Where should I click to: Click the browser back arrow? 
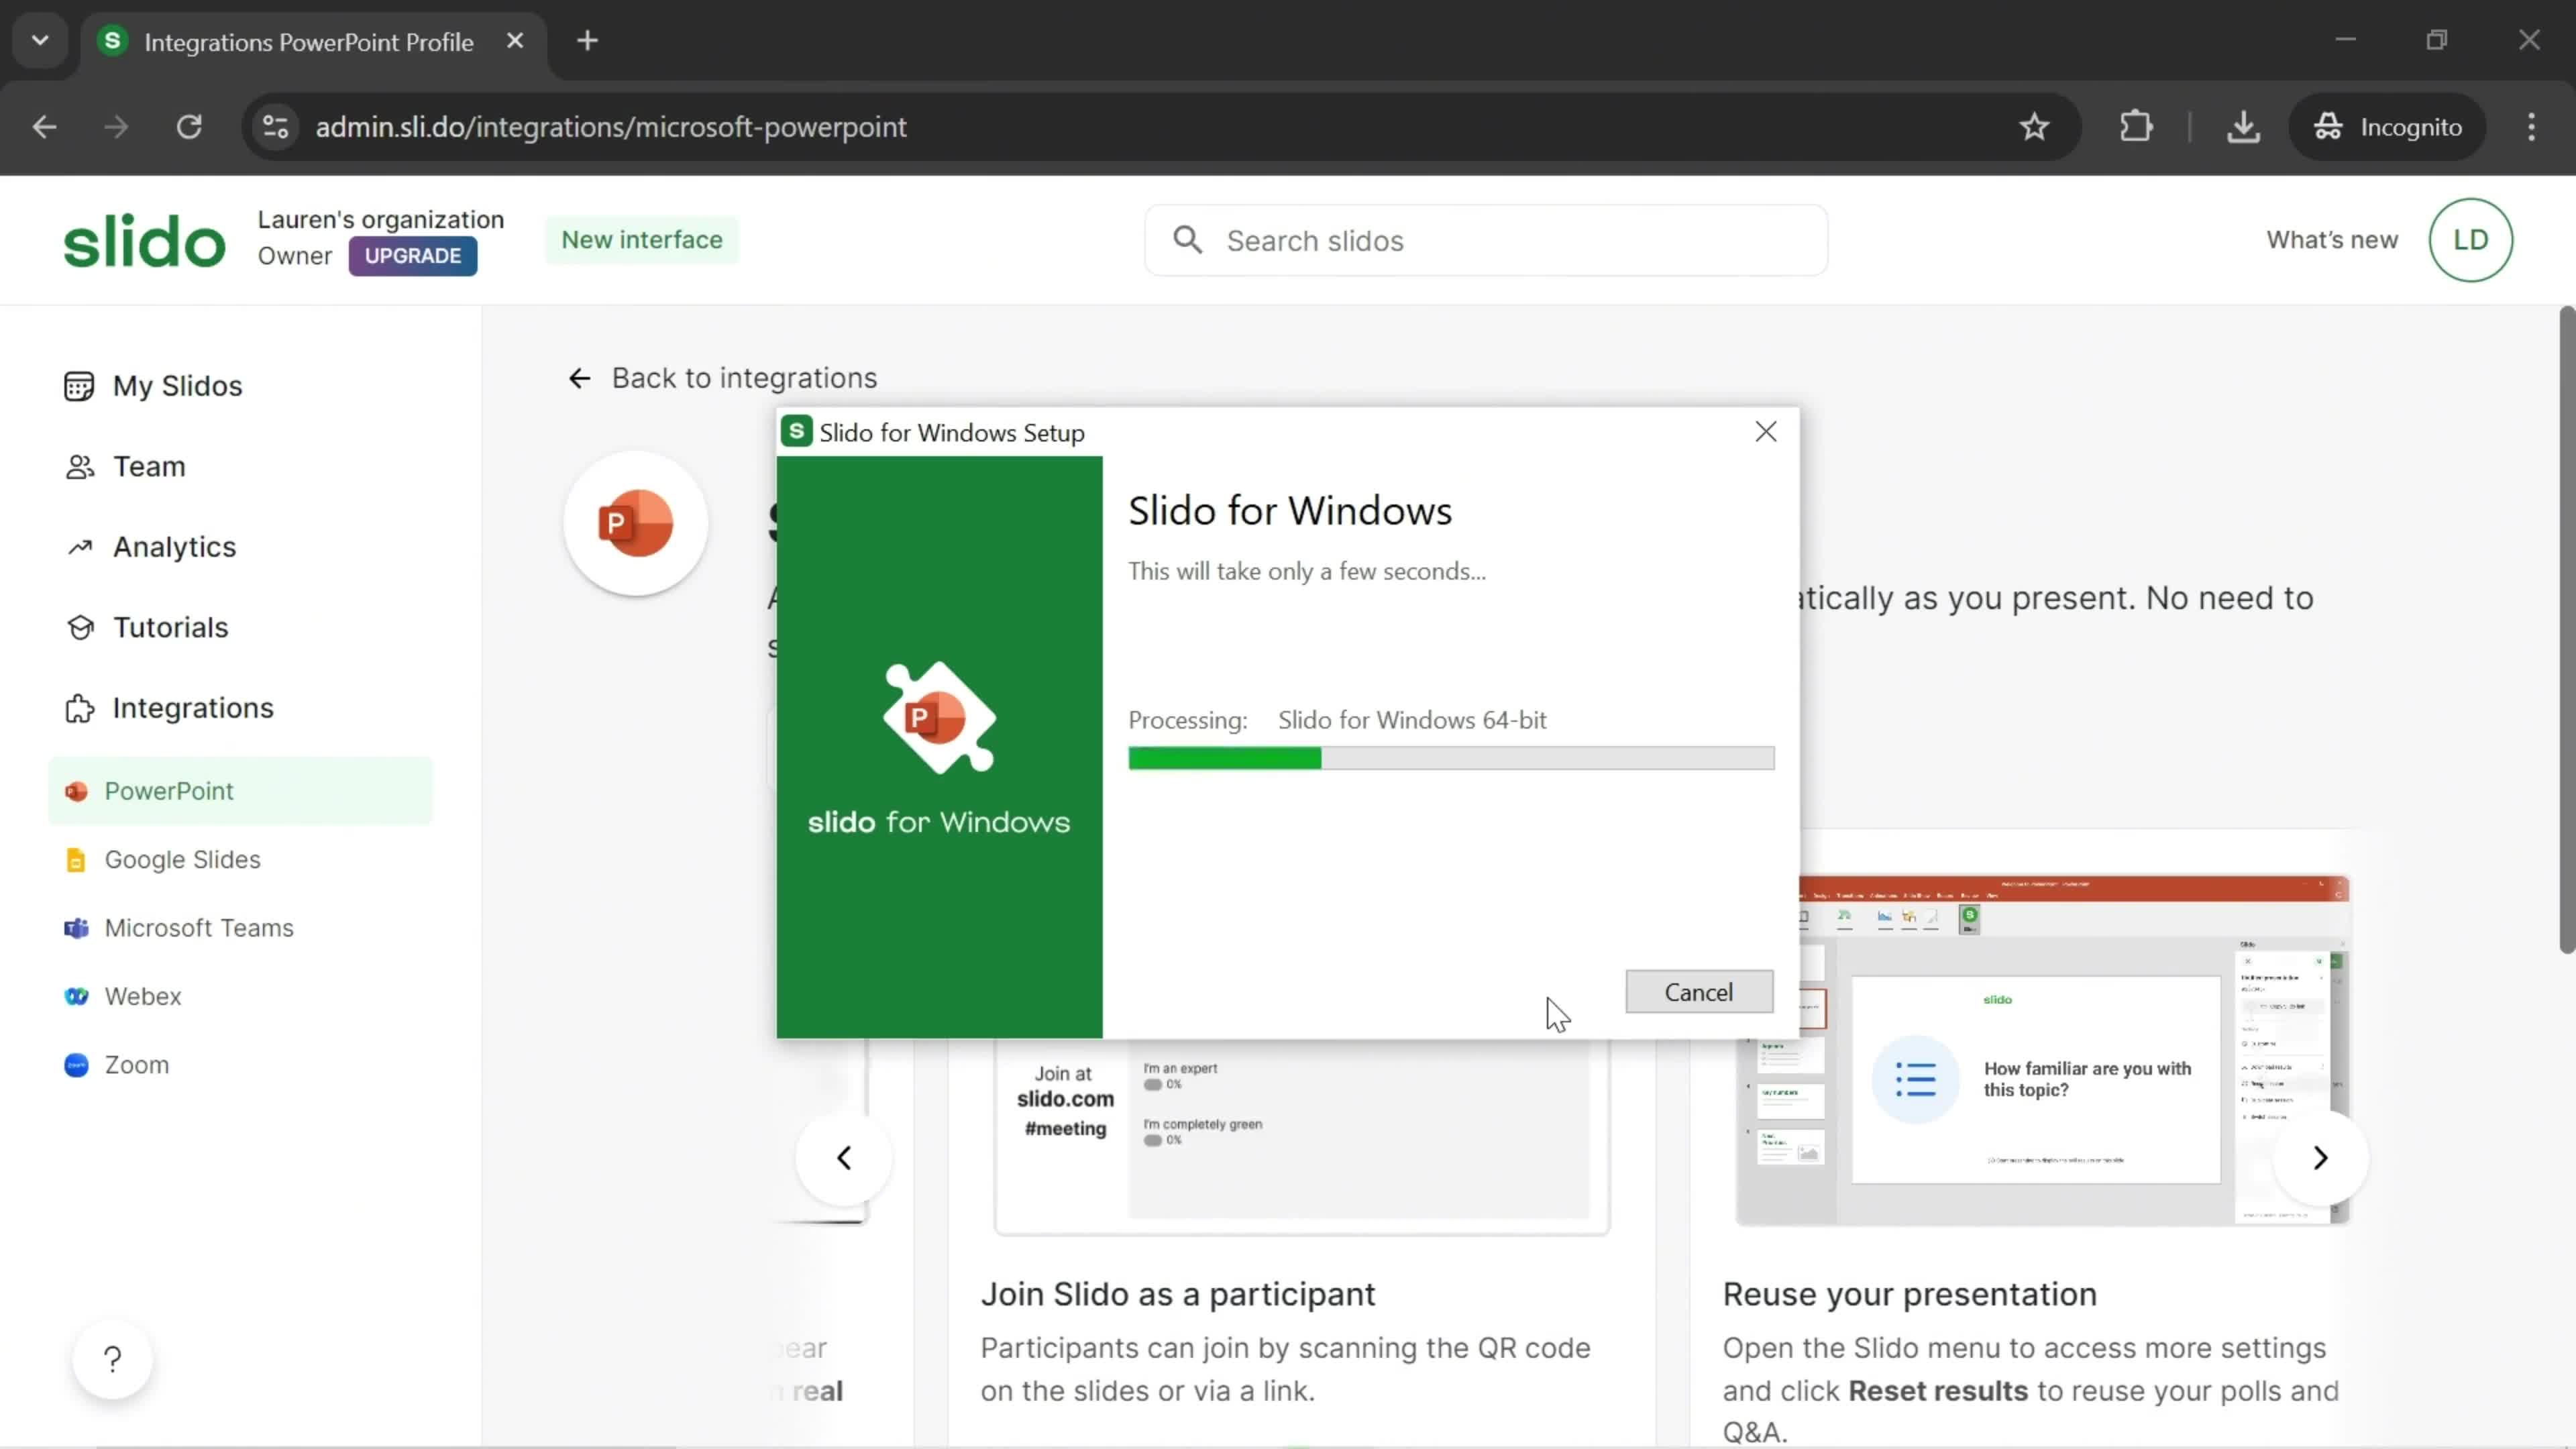pyautogui.click(x=44, y=127)
